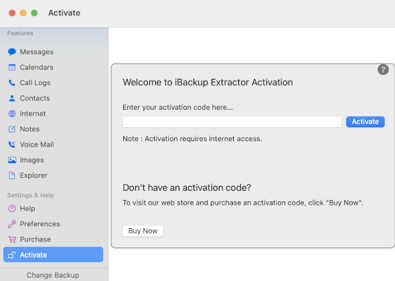The height and width of the screenshot is (281, 395).
Task: Open the Help label under Settings & Help
Action: pos(27,209)
